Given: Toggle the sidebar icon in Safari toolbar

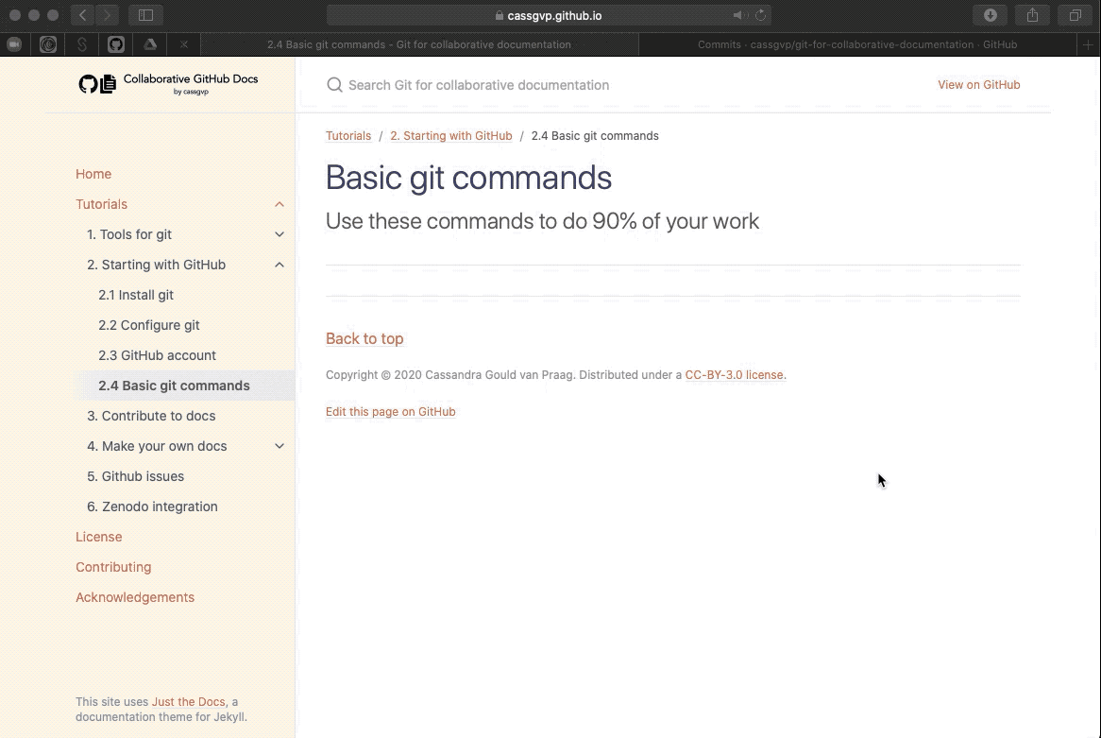Looking at the screenshot, I should click(x=145, y=15).
